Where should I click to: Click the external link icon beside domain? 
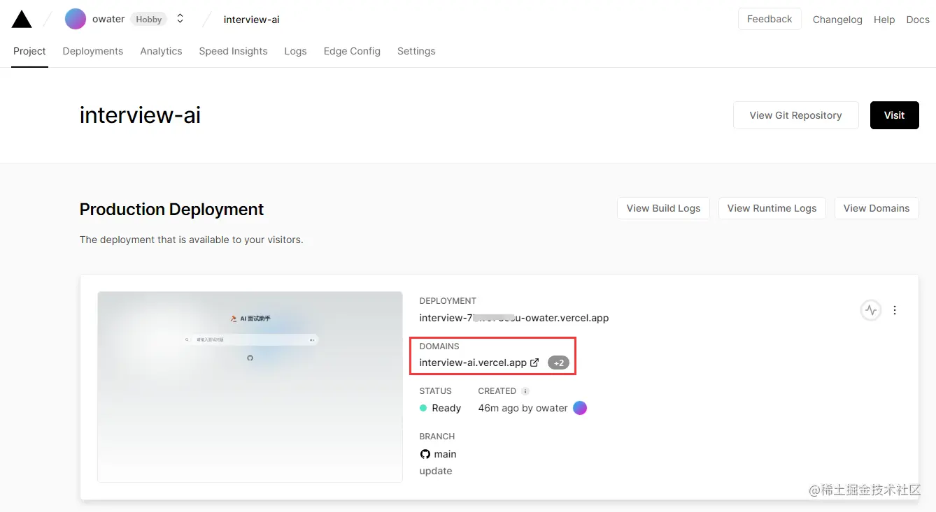click(x=534, y=363)
